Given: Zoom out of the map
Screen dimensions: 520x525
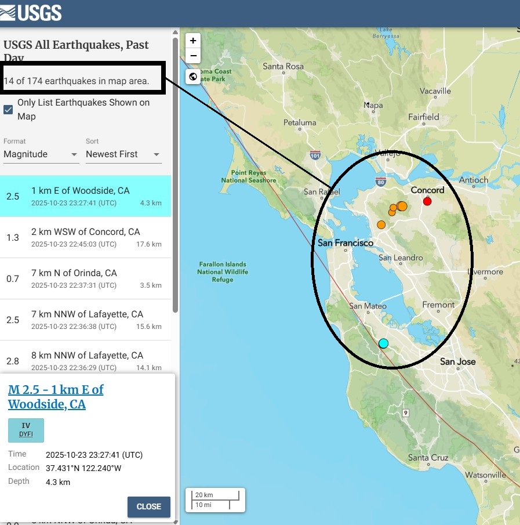Looking at the screenshot, I should pos(193,56).
